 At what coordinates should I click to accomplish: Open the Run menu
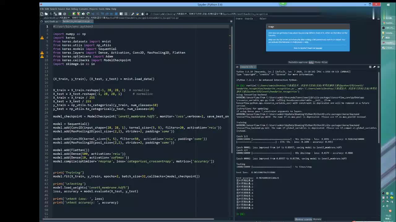68,9
